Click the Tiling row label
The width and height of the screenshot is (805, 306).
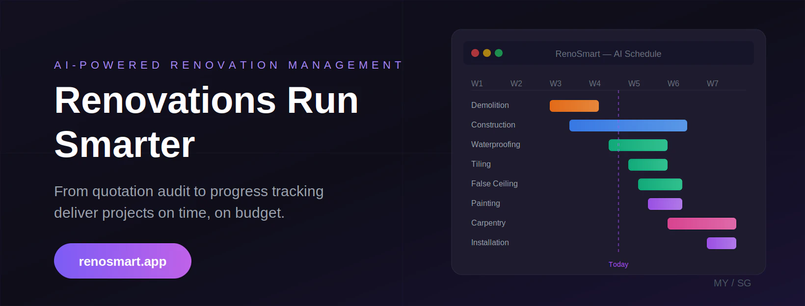tap(481, 164)
